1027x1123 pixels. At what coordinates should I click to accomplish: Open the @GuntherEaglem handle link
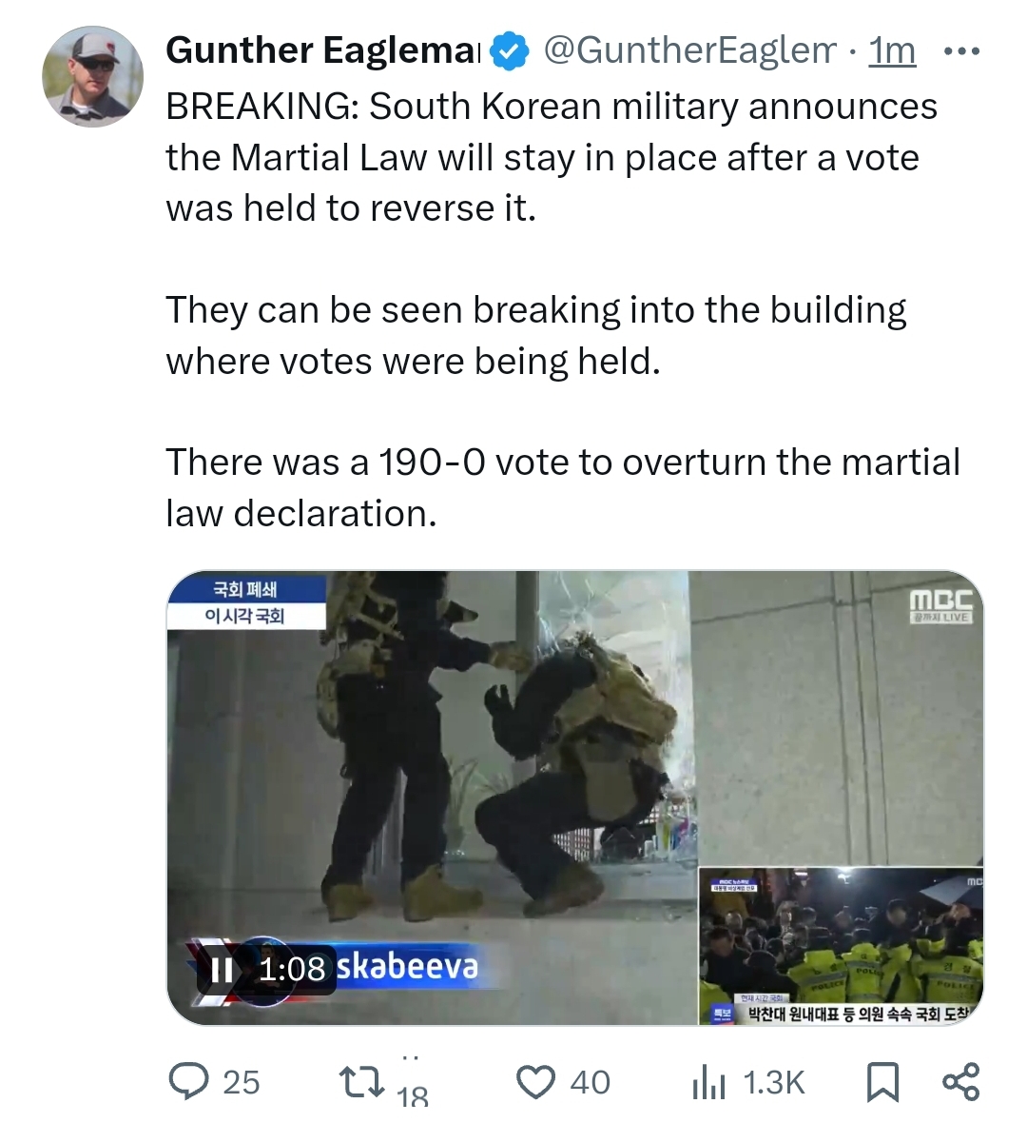(x=690, y=50)
